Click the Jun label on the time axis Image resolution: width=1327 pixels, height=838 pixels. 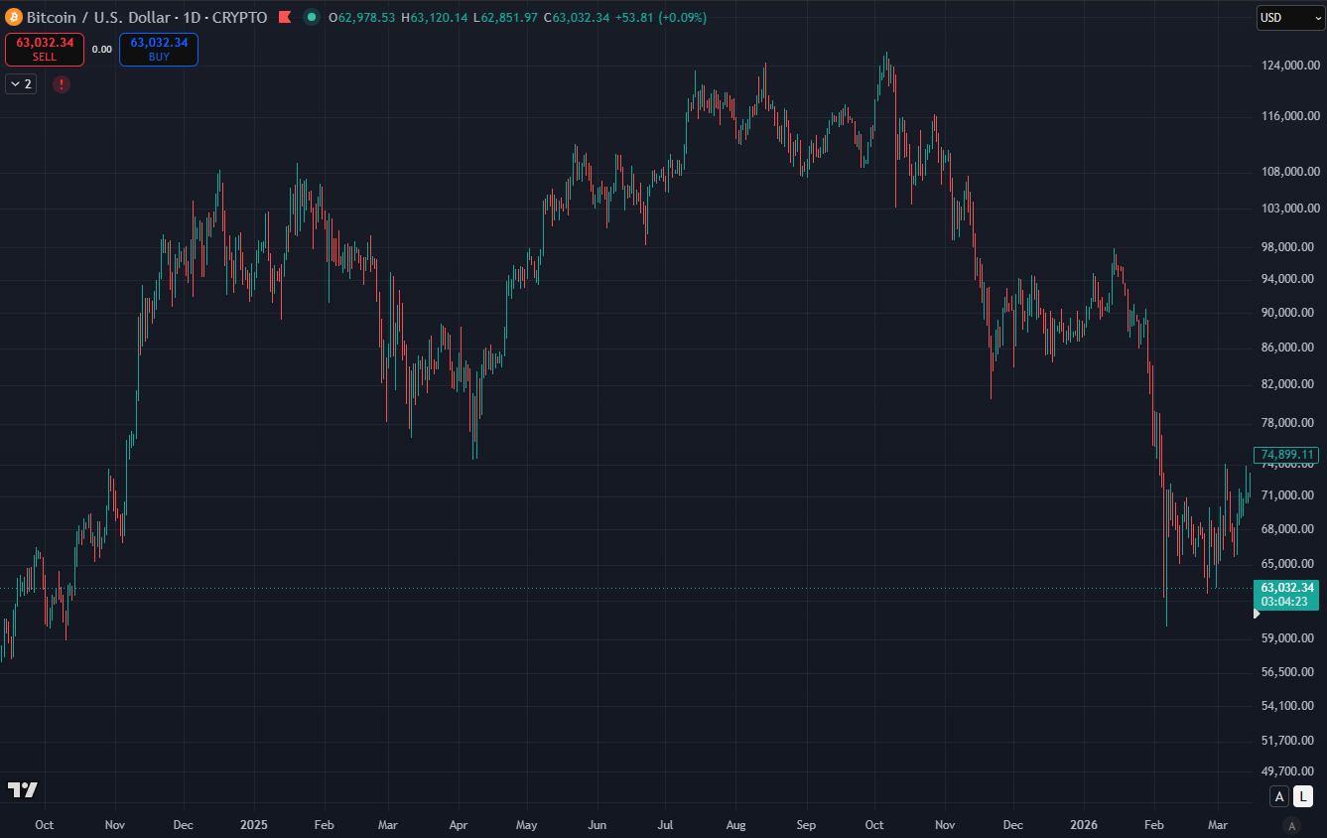[597, 825]
